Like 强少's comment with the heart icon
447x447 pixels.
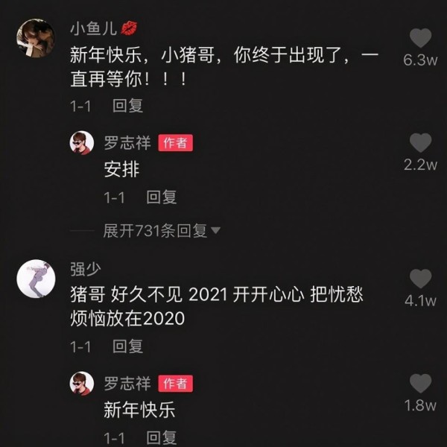point(420,279)
